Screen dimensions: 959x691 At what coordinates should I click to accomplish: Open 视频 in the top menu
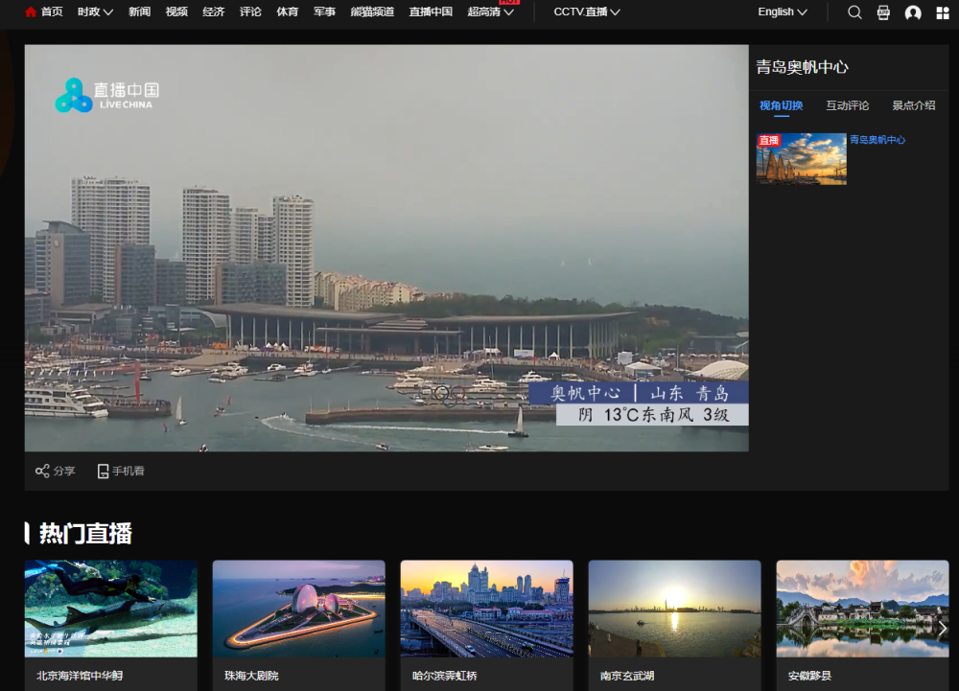pyautogui.click(x=176, y=12)
